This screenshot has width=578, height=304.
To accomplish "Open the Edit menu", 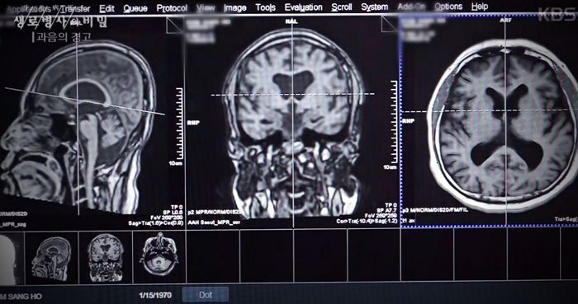I will click(107, 8).
